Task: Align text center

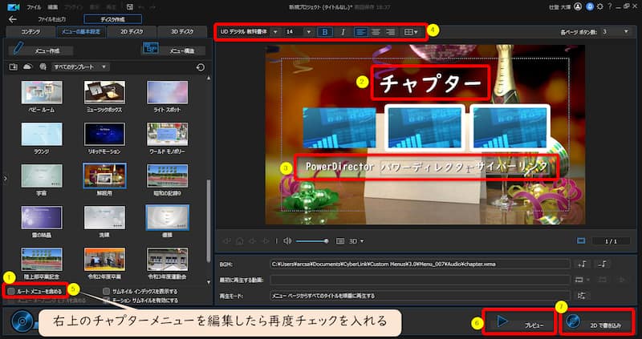Action: [x=376, y=32]
